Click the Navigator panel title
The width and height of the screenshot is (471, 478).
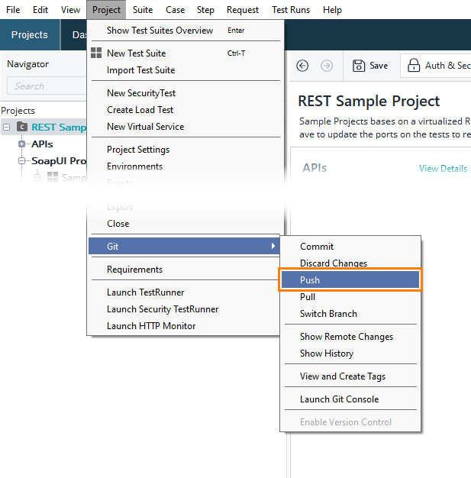[27, 64]
